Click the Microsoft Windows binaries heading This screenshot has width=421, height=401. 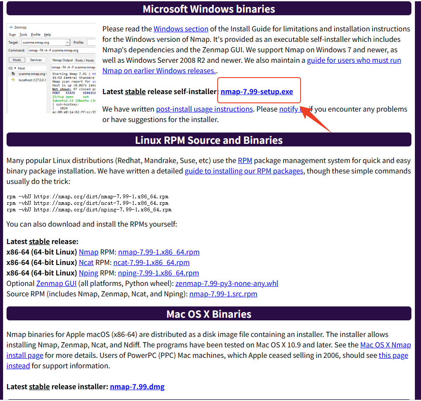click(x=209, y=9)
